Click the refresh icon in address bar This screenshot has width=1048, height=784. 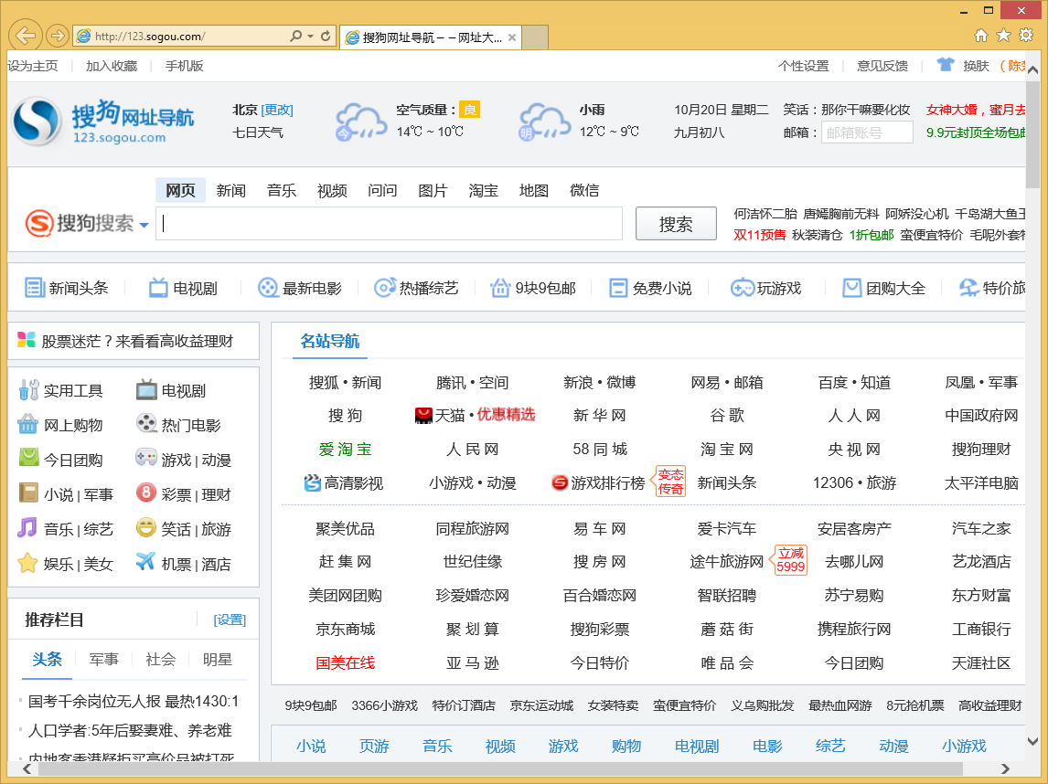pyautogui.click(x=326, y=36)
